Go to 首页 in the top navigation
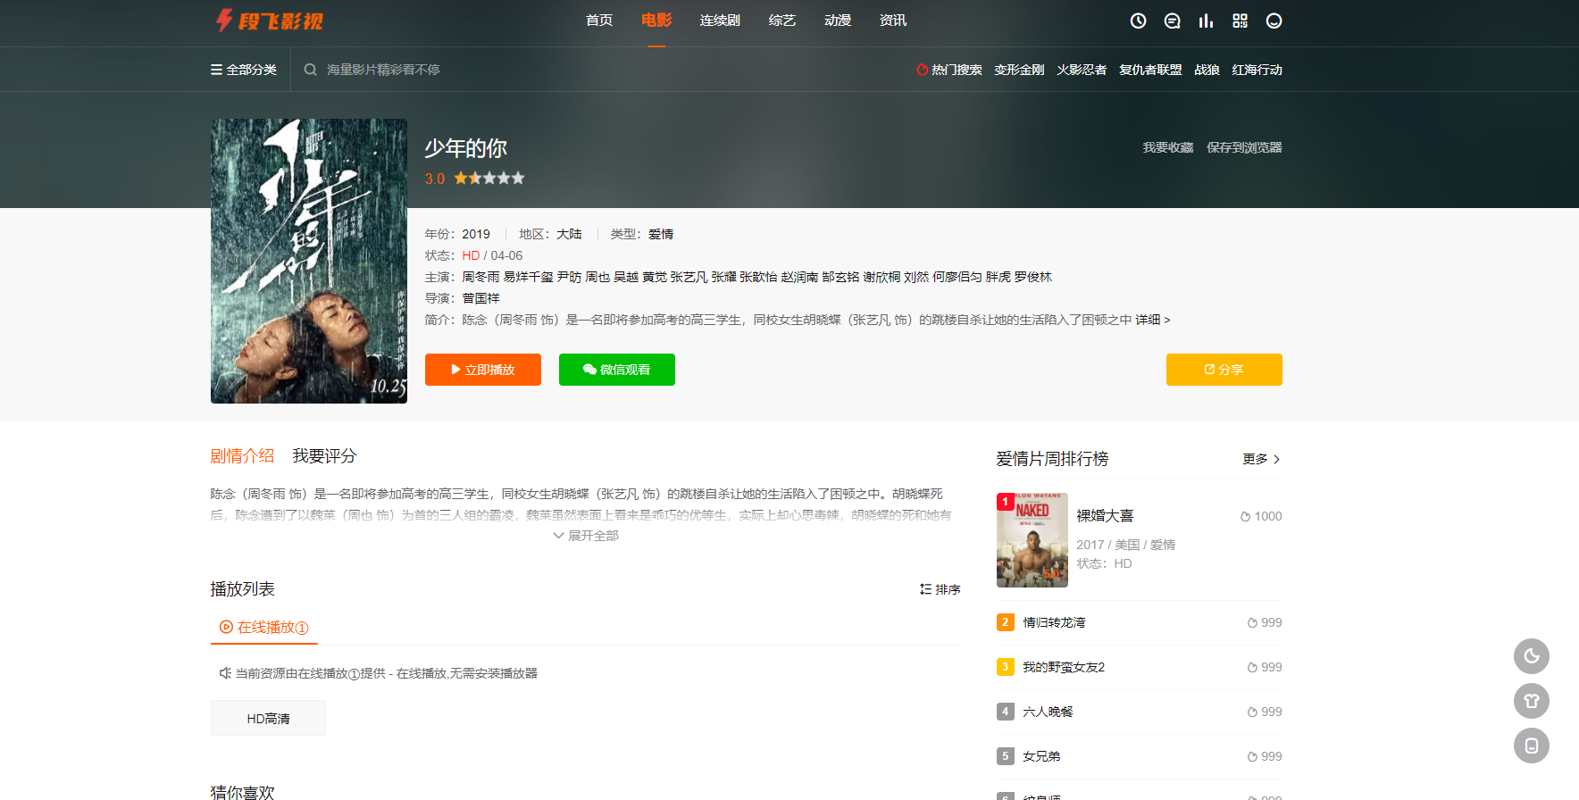 click(599, 21)
